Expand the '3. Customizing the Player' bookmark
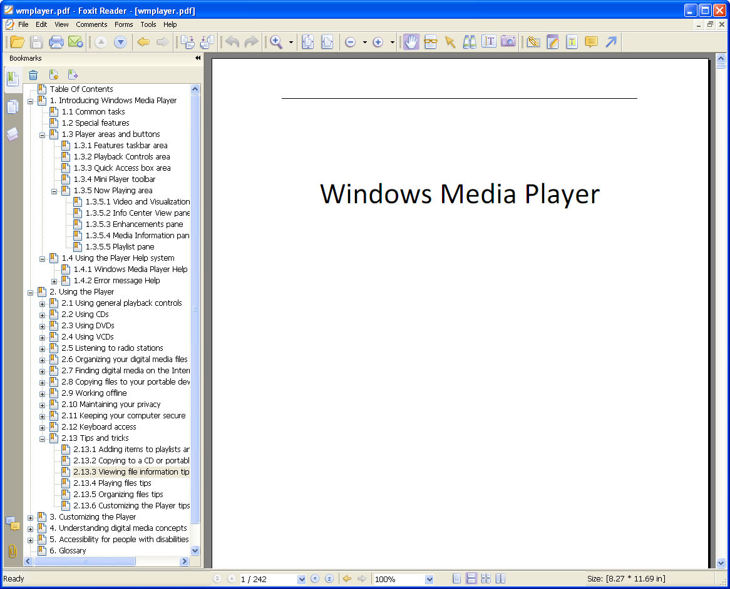The height and width of the screenshot is (589, 730). tap(30, 517)
